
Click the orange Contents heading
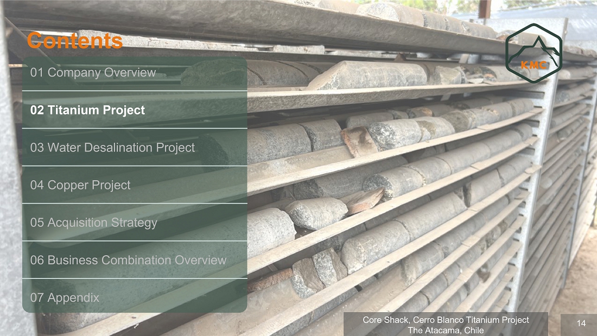(75, 40)
